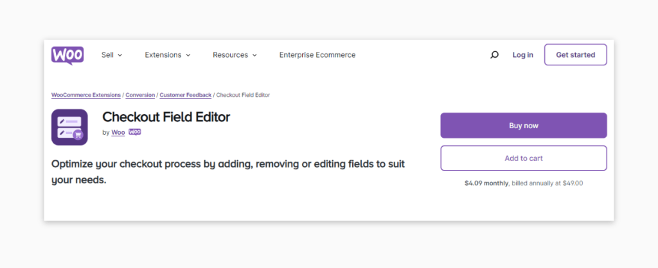
Task: Click the Woo author link
Action: tap(118, 132)
